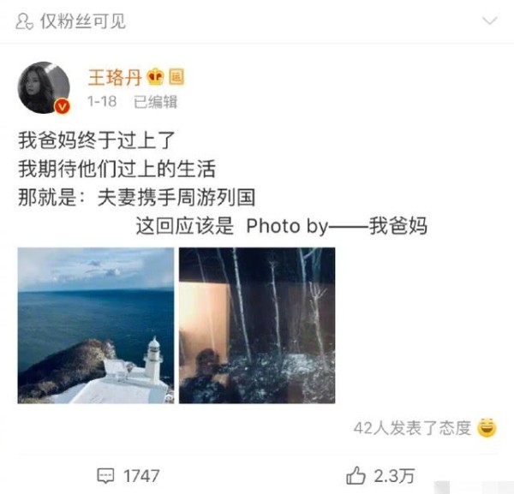Open the 王珞丹 username link
514x494 pixels.
115,78
